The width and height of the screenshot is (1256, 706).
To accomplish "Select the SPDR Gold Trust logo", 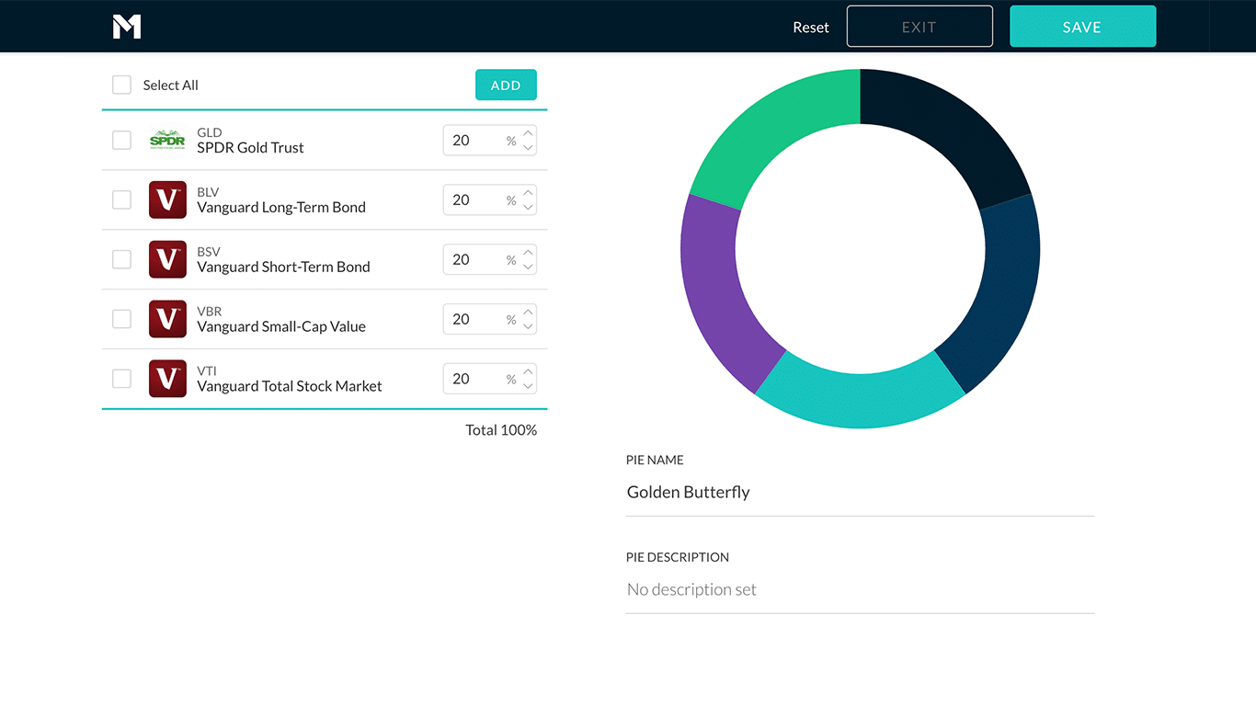I will (167, 140).
